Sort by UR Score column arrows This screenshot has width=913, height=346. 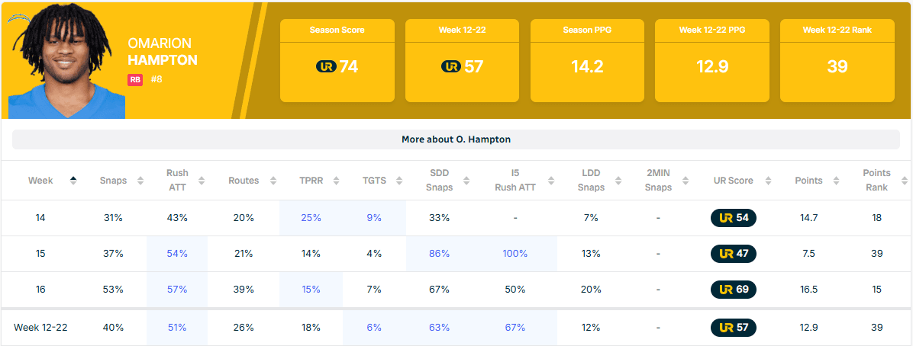(766, 181)
